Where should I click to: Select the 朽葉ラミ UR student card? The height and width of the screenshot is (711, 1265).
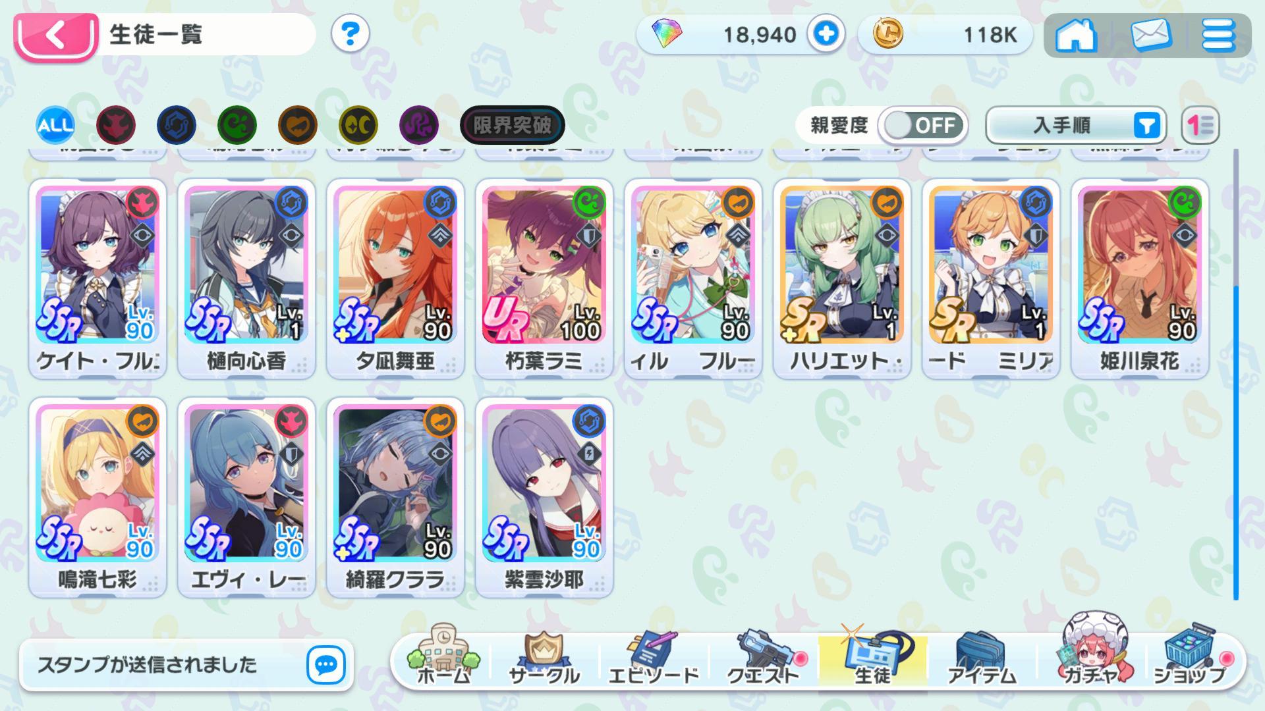pos(544,278)
